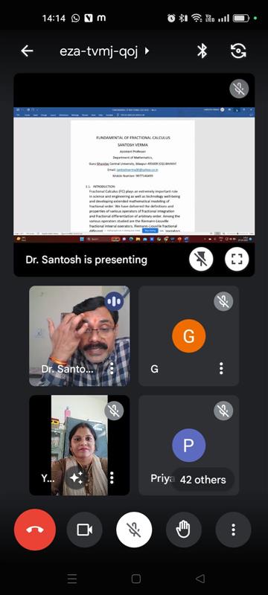This screenshot has height=595, width=268.
Task: Open Android recent apps menu
Action: (71, 579)
